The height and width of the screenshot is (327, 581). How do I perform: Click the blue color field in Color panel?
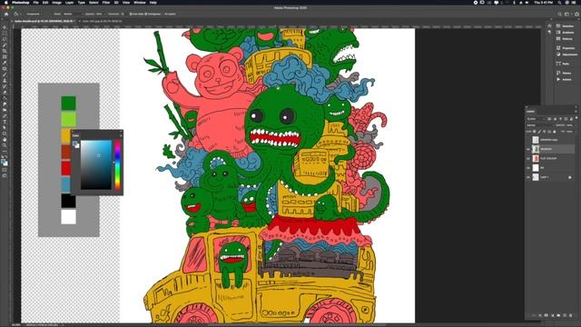click(96, 164)
